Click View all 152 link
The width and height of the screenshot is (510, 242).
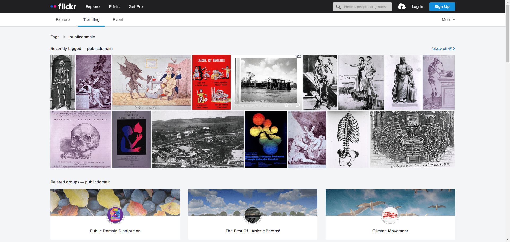tap(443, 49)
